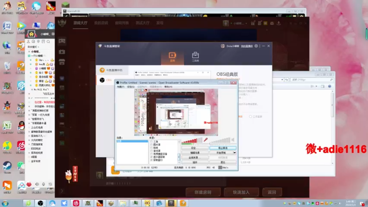
Task: Click the person icon in chat panel toolbar
Action: (29, 41)
